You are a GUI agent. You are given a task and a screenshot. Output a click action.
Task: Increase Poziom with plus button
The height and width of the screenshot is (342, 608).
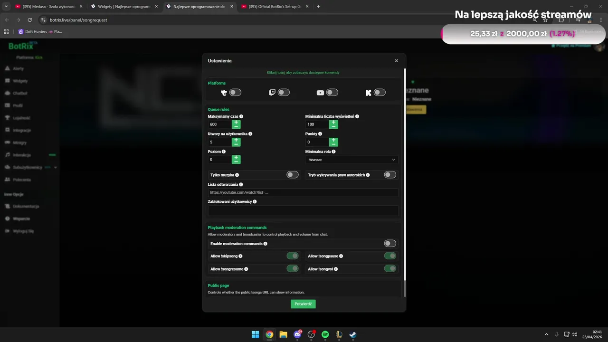click(236, 157)
